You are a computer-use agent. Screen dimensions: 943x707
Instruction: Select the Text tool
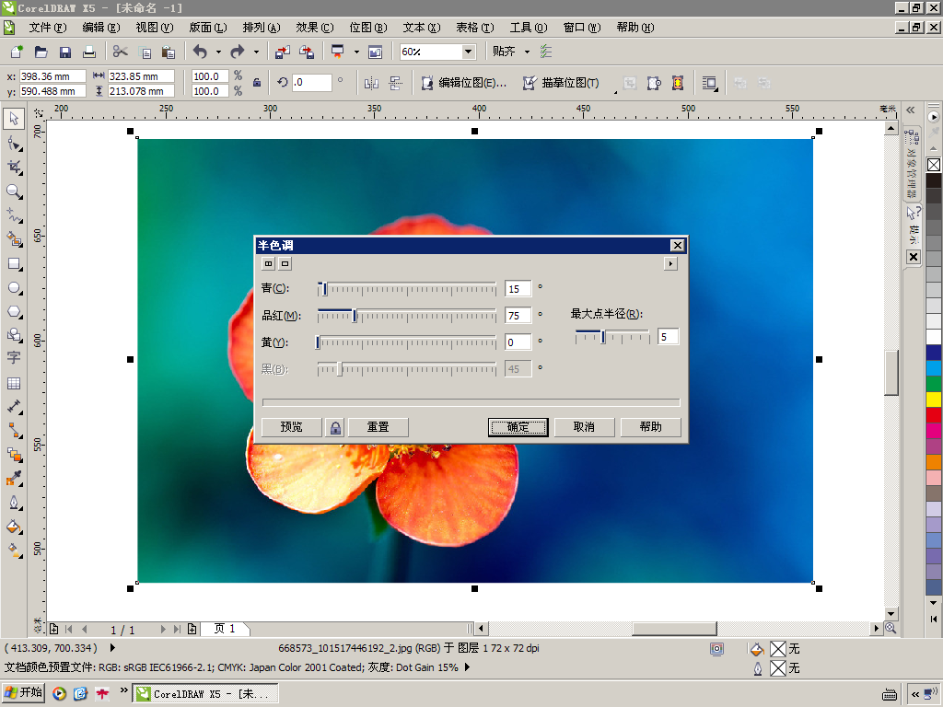14,358
